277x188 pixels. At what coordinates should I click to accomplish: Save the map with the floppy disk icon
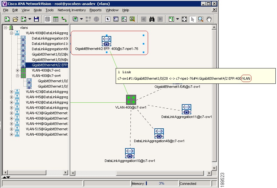point(36,19)
